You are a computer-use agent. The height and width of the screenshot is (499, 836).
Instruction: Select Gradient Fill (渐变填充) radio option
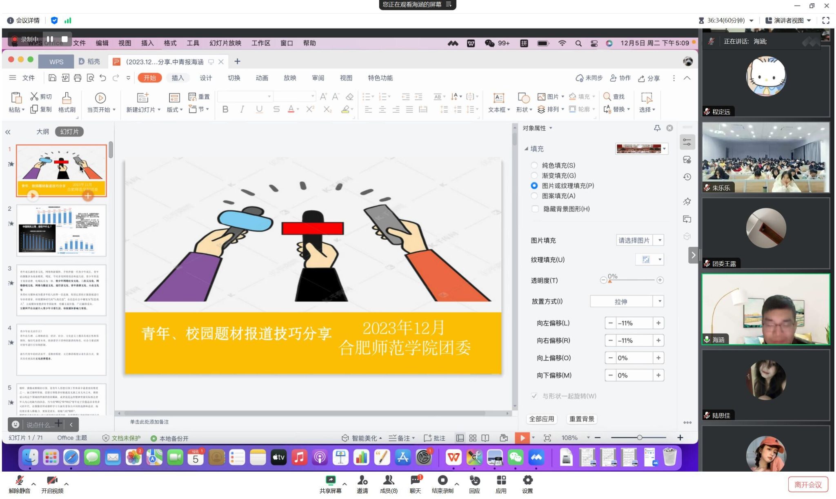pos(534,176)
